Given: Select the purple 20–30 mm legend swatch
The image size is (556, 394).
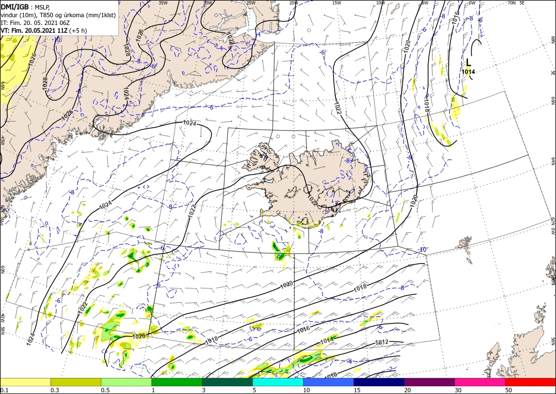Looking at the screenshot, I should click(x=429, y=382).
